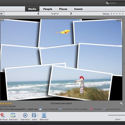Open the People tab

pyautogui.click(x=48, y=9)
